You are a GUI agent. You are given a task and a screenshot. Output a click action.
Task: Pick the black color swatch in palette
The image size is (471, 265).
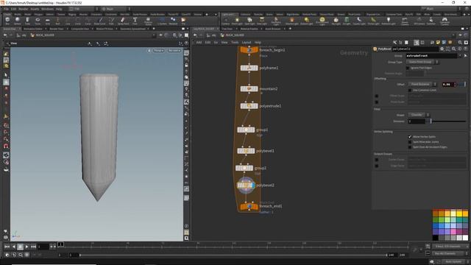(435, 238)
